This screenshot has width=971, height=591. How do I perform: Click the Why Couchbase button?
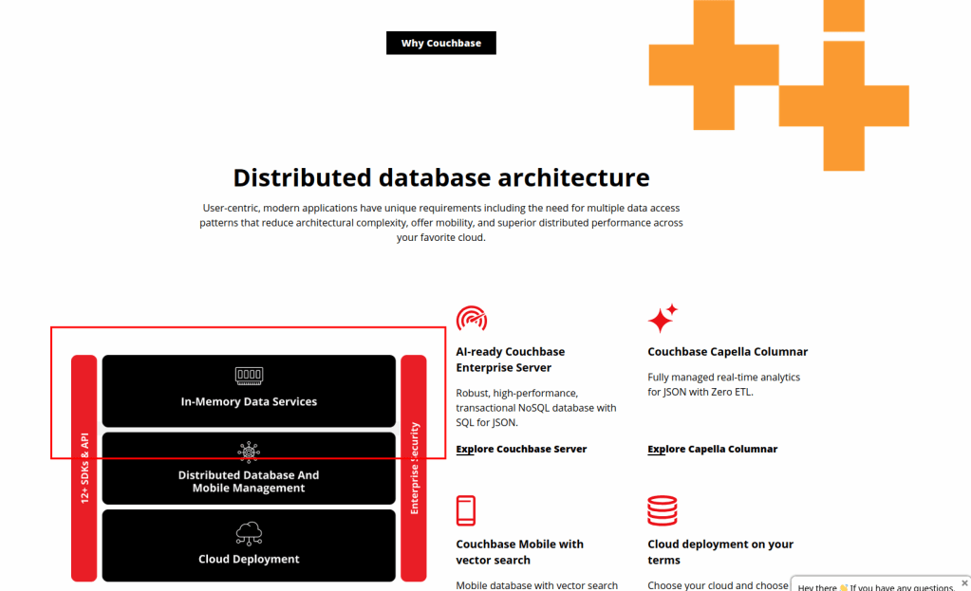pos(440,43)
